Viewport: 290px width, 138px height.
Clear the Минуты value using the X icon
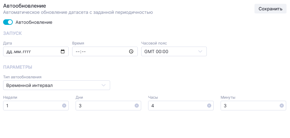tap(282, 106)
